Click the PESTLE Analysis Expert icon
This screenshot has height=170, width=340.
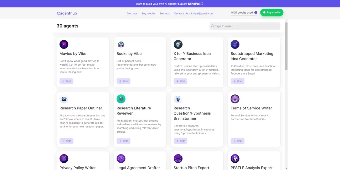pyautogui.click(x=235, y=158)
